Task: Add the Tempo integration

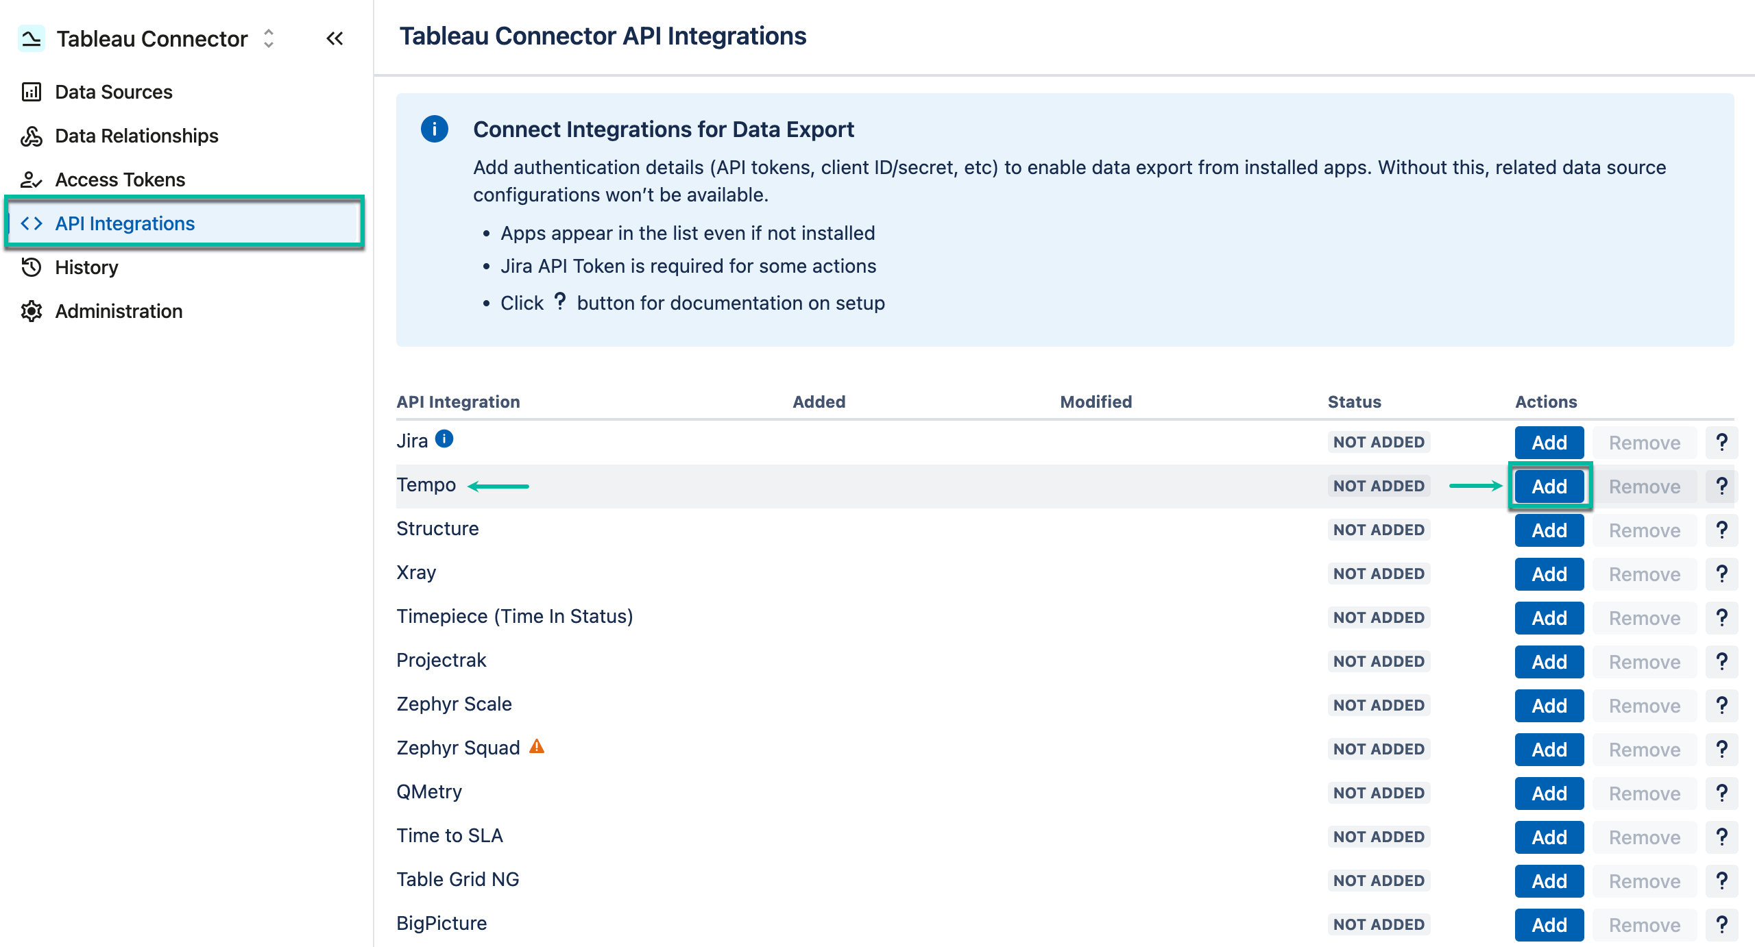Action: pyautogui.click(x=1549, y=486)
